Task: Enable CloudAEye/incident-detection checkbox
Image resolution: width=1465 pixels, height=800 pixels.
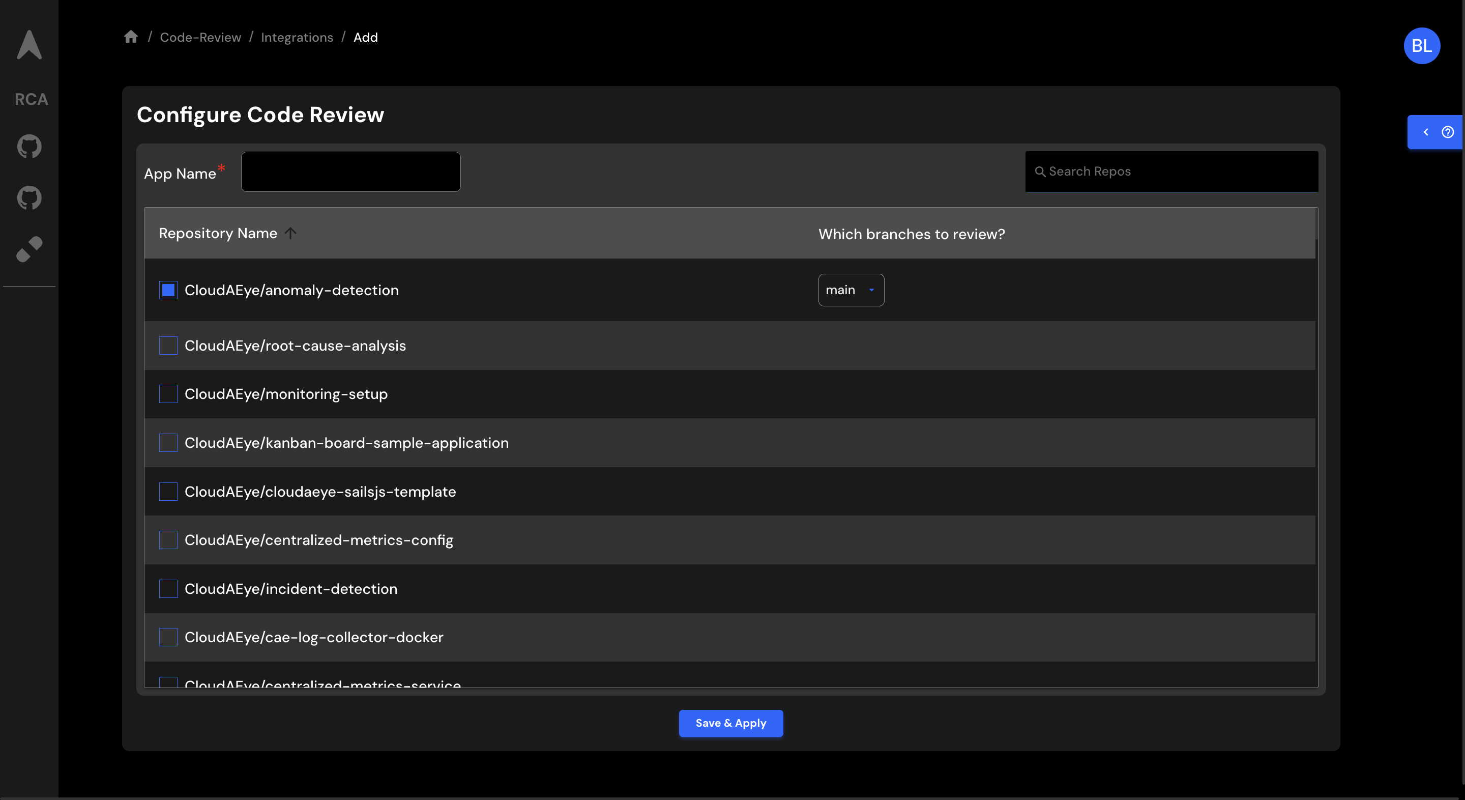Action: point(167,588)
